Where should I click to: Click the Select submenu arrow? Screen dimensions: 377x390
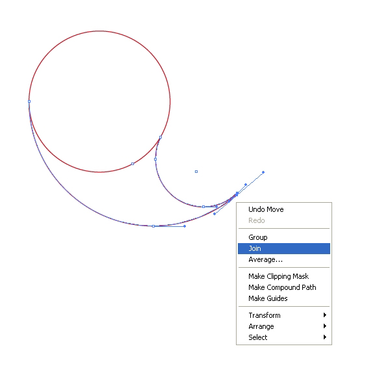[325, 337]
